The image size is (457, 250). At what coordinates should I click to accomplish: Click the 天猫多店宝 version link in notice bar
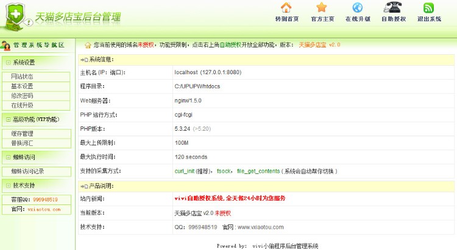coord(319,45)
